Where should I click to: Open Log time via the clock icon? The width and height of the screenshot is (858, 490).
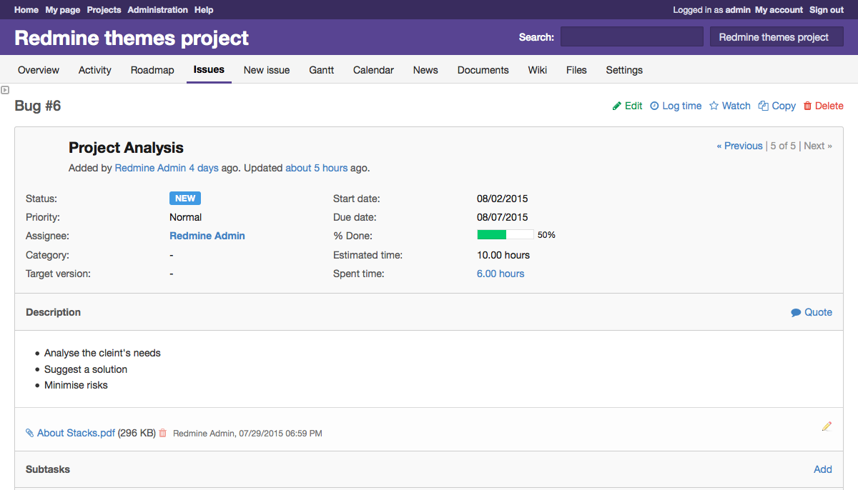(654, 105)
